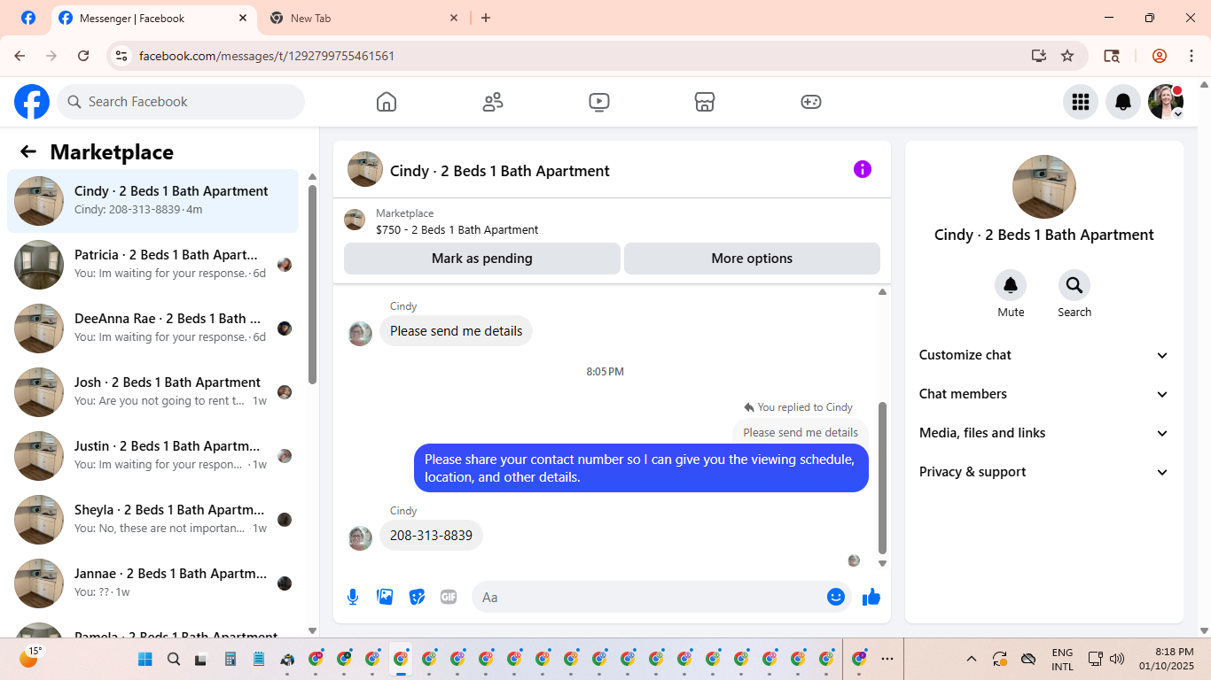Send a thumbs-up like

(x=871, y=597)
